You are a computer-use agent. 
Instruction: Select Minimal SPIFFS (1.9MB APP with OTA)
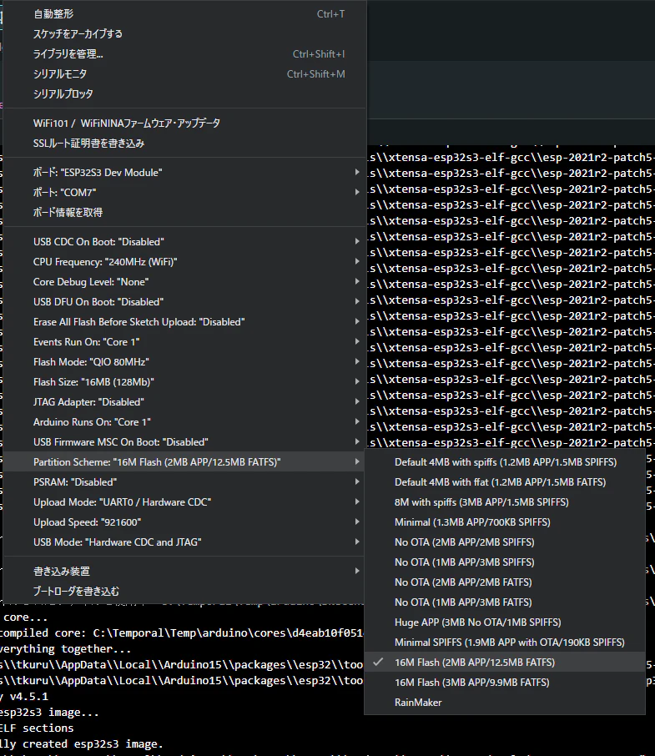505,643
